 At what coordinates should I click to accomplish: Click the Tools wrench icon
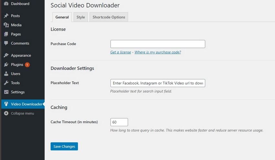point(6,83)
